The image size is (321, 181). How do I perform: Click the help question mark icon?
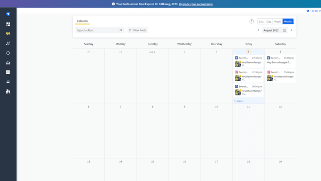[251, 21]
